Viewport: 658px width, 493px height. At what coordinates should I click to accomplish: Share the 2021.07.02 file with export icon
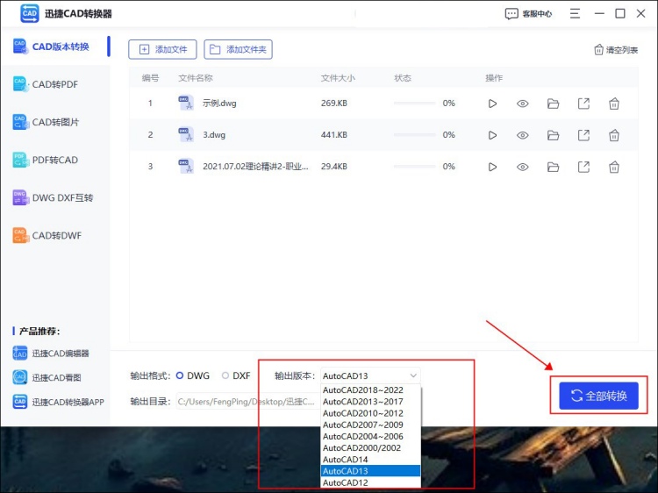coord(583,167)
